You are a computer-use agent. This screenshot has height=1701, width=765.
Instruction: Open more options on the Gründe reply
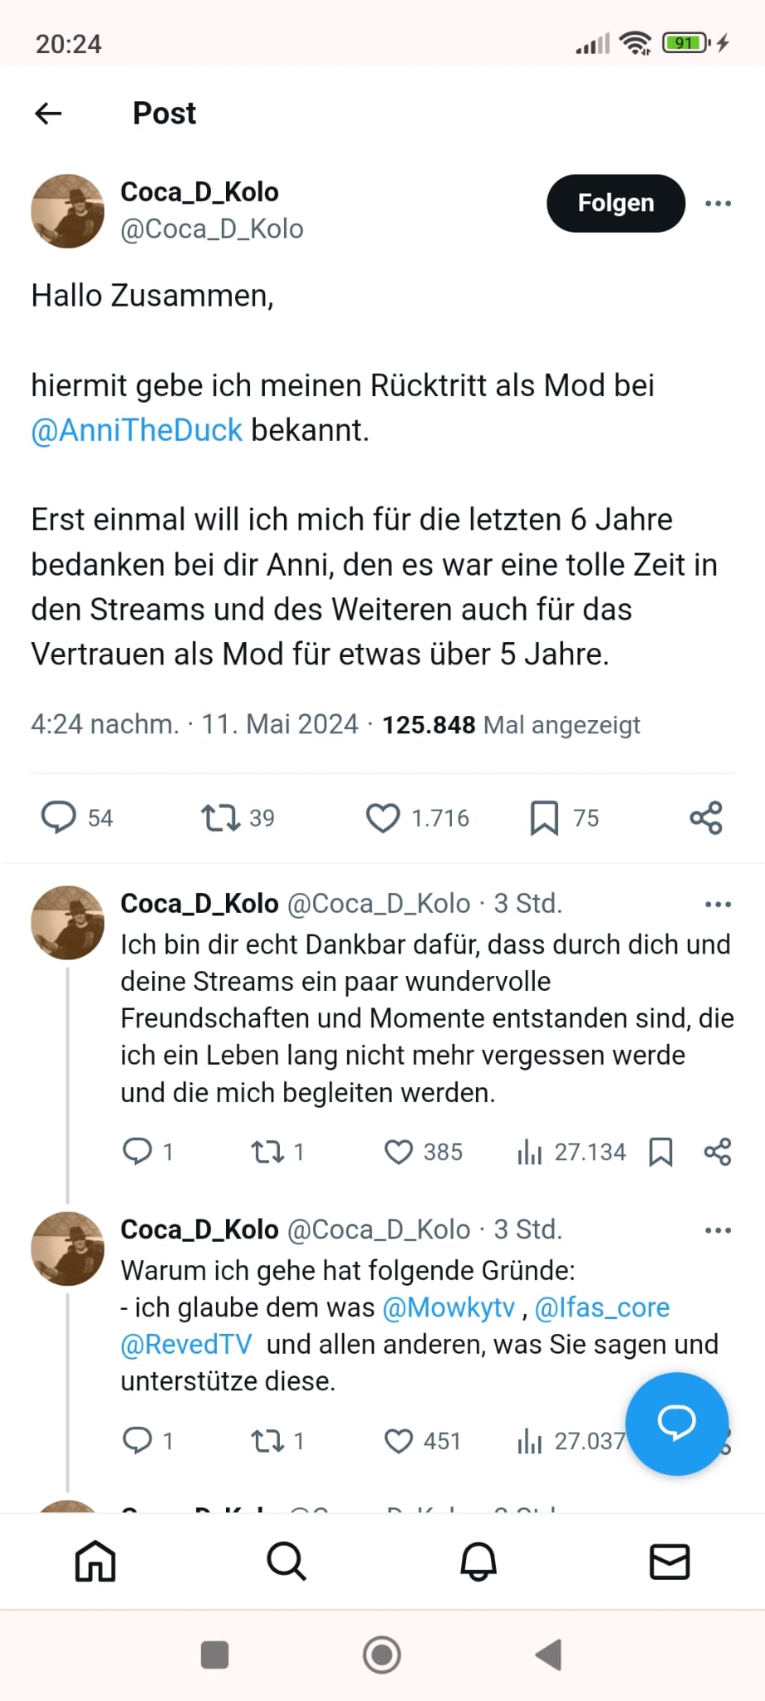(x=718, y=1231)
